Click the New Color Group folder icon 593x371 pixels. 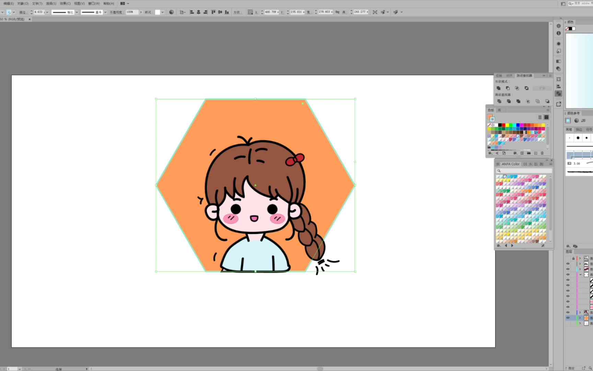point(529,153)
